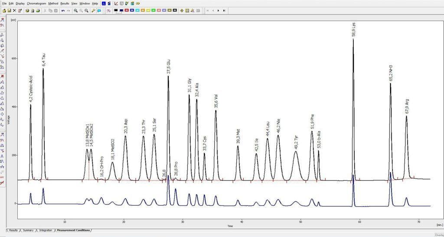Screen dimensions: 444x237
Task: Open the Summary tab
Action: (x=28, y=230)
